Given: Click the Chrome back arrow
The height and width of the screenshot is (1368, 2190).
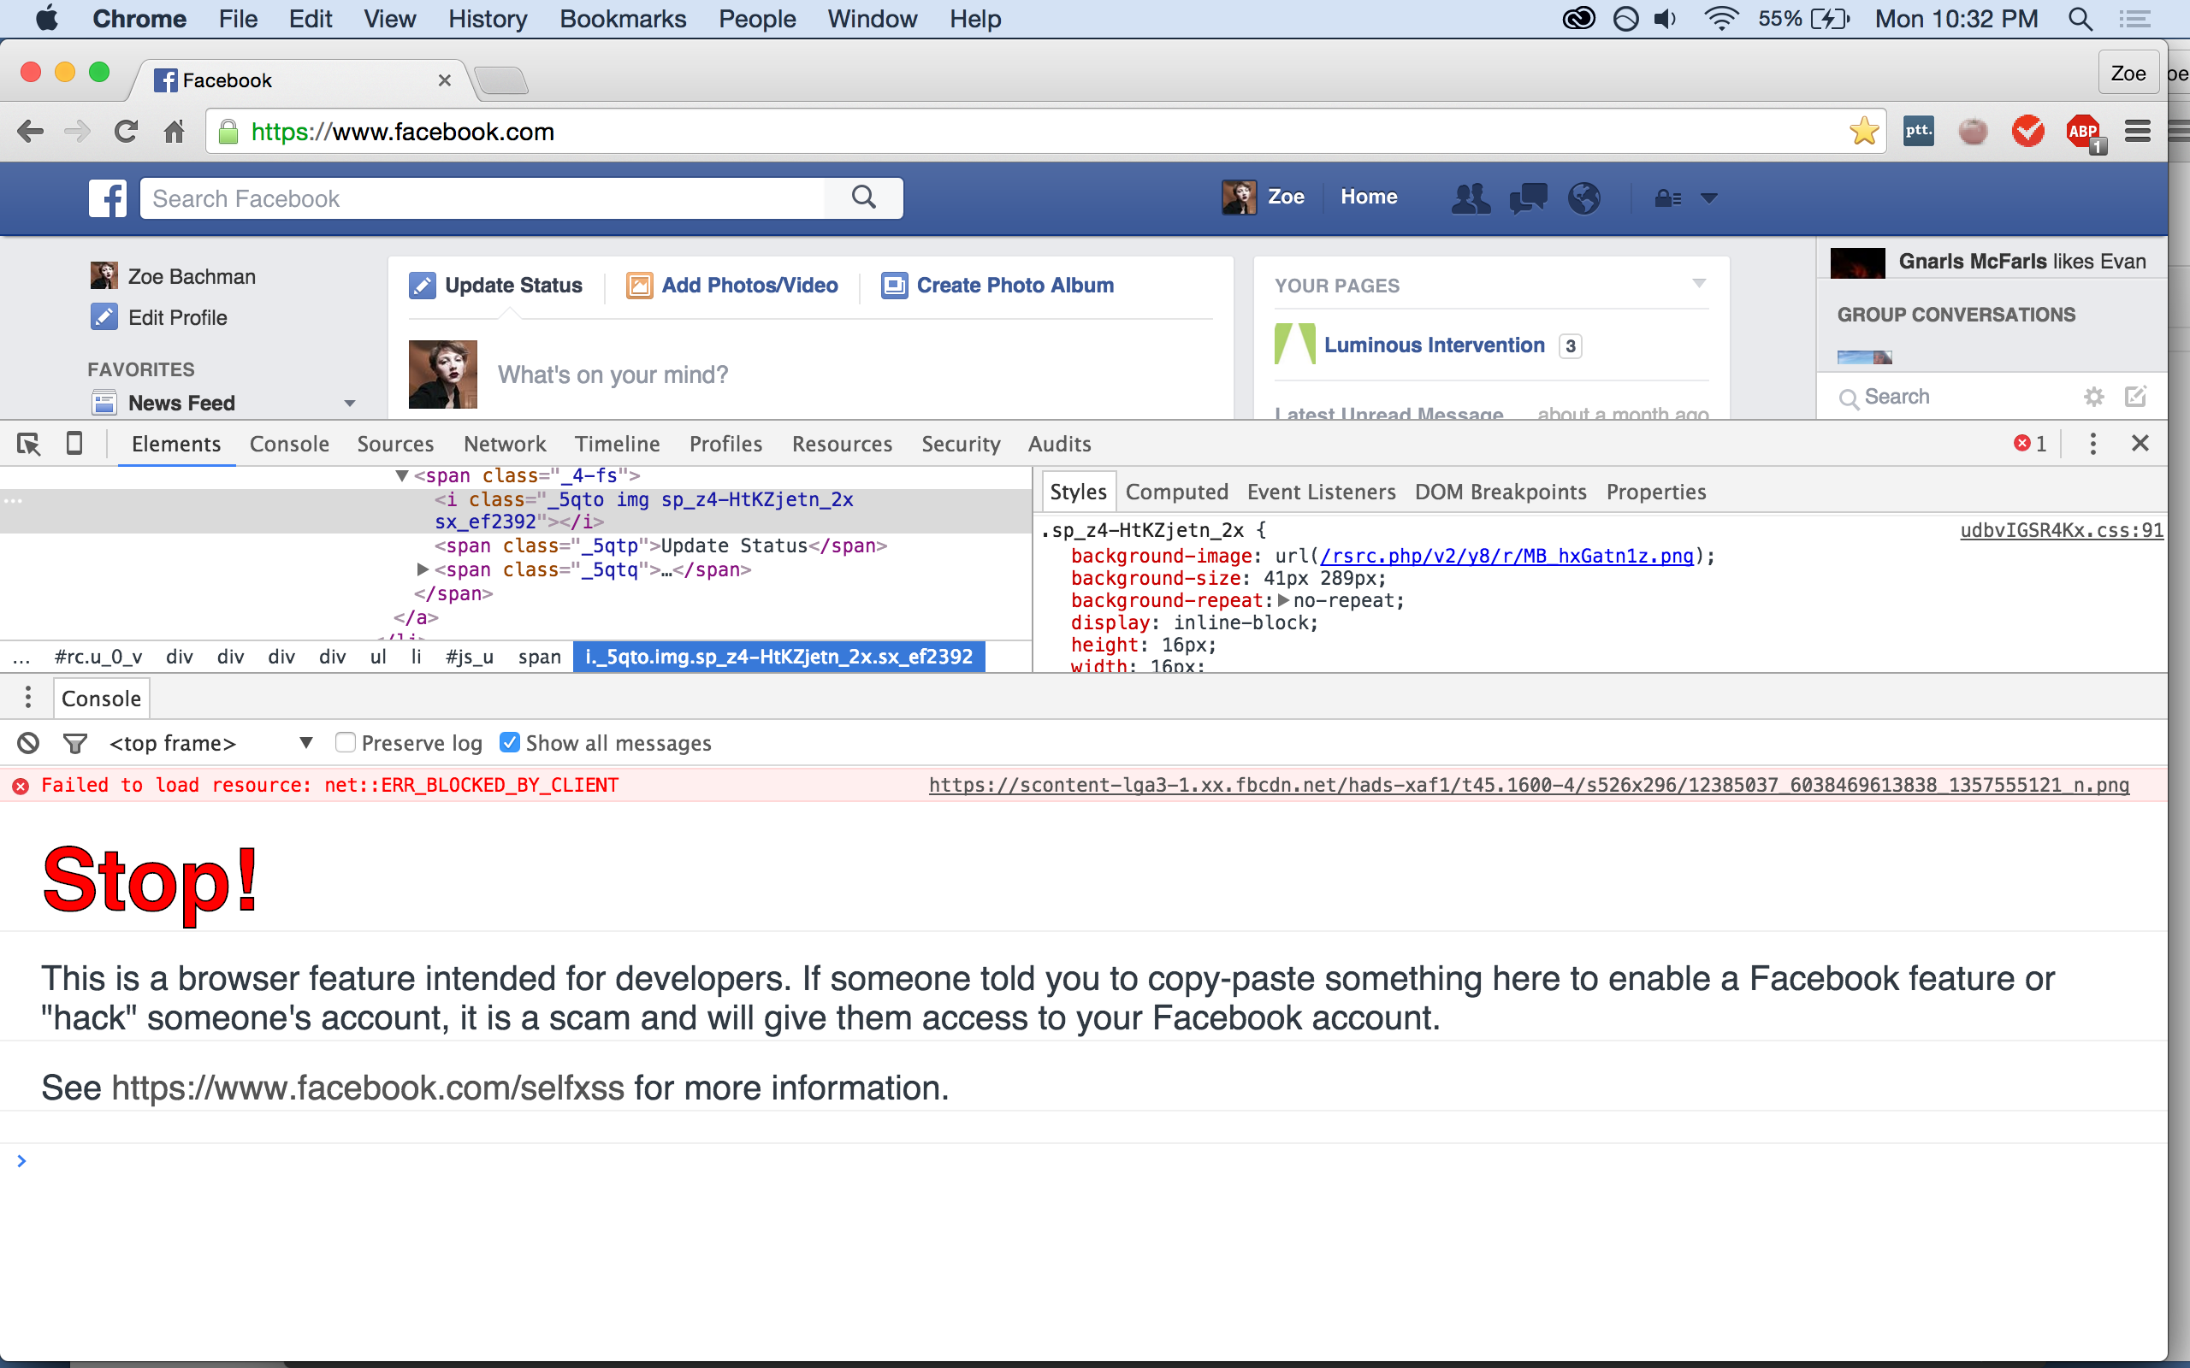Looking at the screenshot, I should 30,132.
